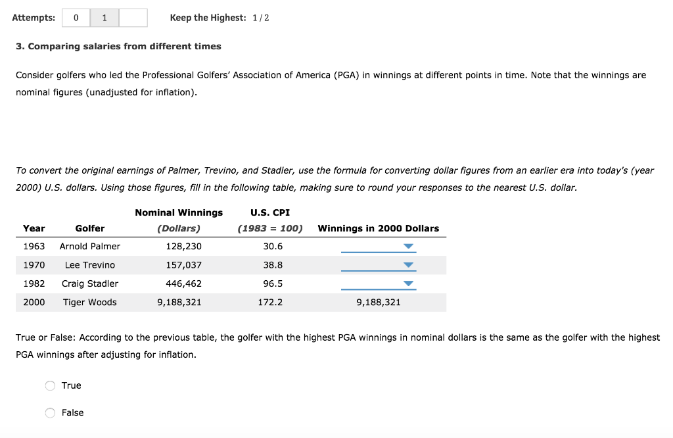The image size is (673, 438).
Task: Click Craig Stadler nominal winnings 446,462
Action: tap(184, 283)
